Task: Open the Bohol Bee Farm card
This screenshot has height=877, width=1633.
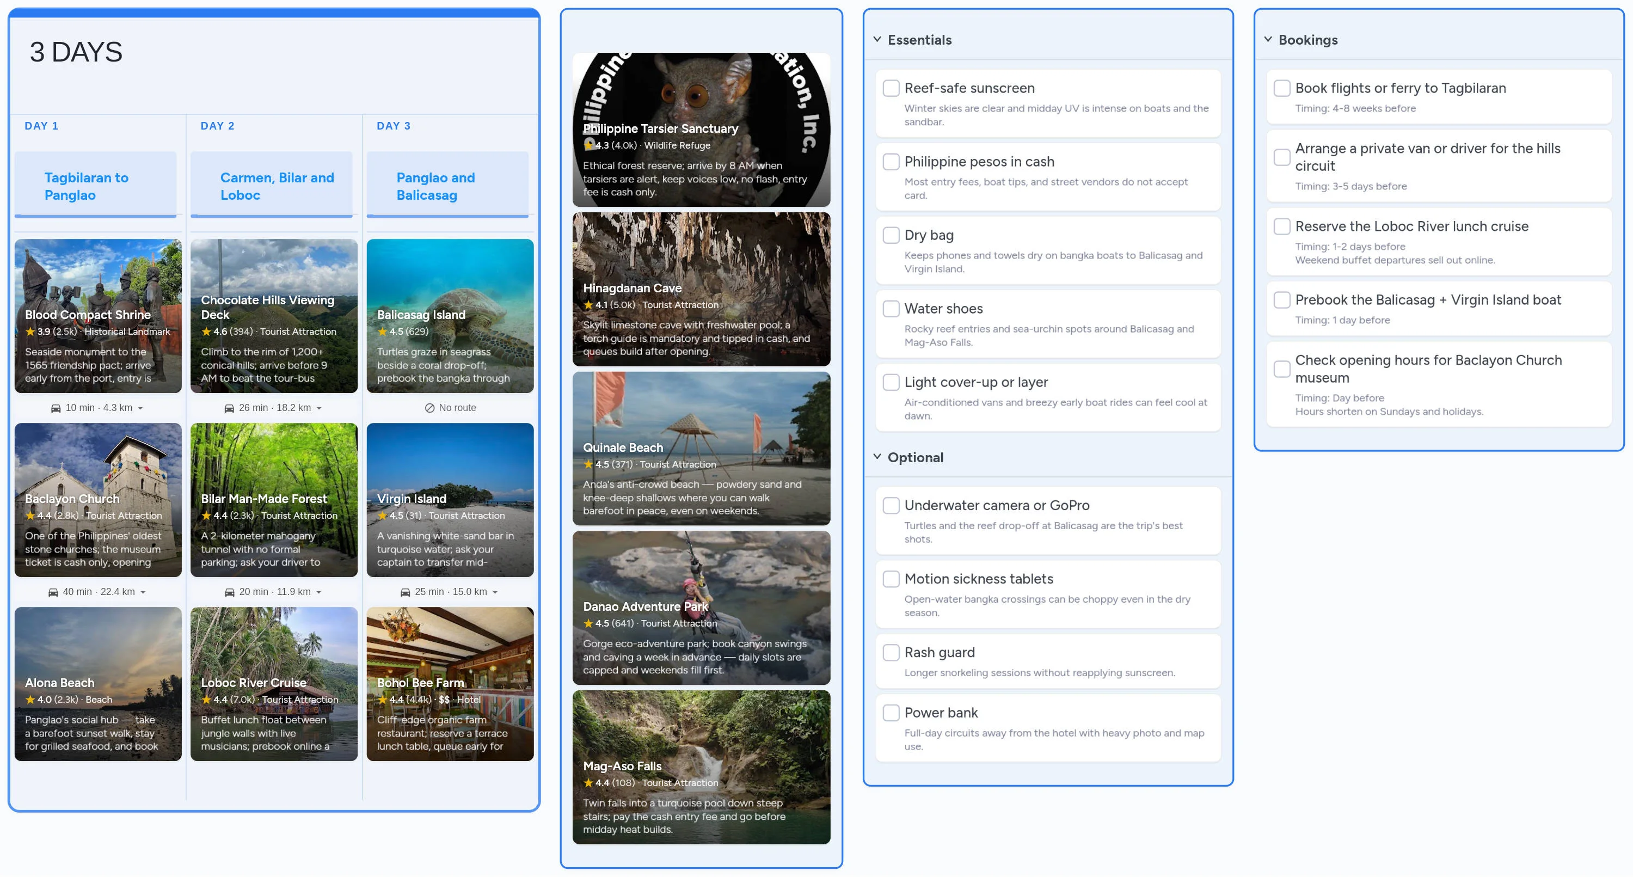Action: click(450, 684)
